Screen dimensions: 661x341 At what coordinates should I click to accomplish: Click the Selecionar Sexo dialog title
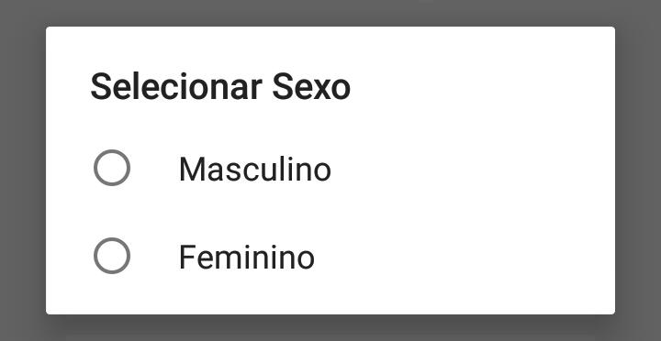tap(220, 87)
